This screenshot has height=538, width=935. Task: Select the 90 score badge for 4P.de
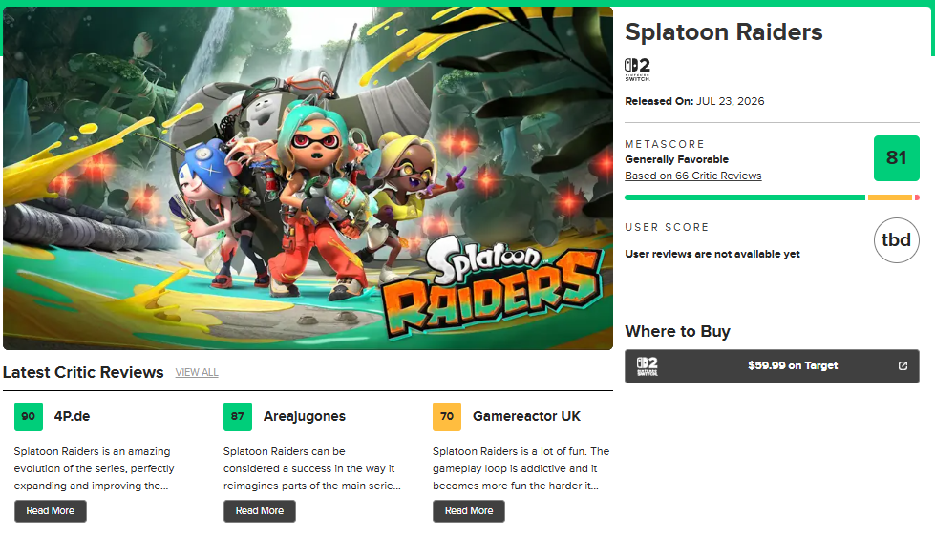pyautogui.click(x=29, y=417)
